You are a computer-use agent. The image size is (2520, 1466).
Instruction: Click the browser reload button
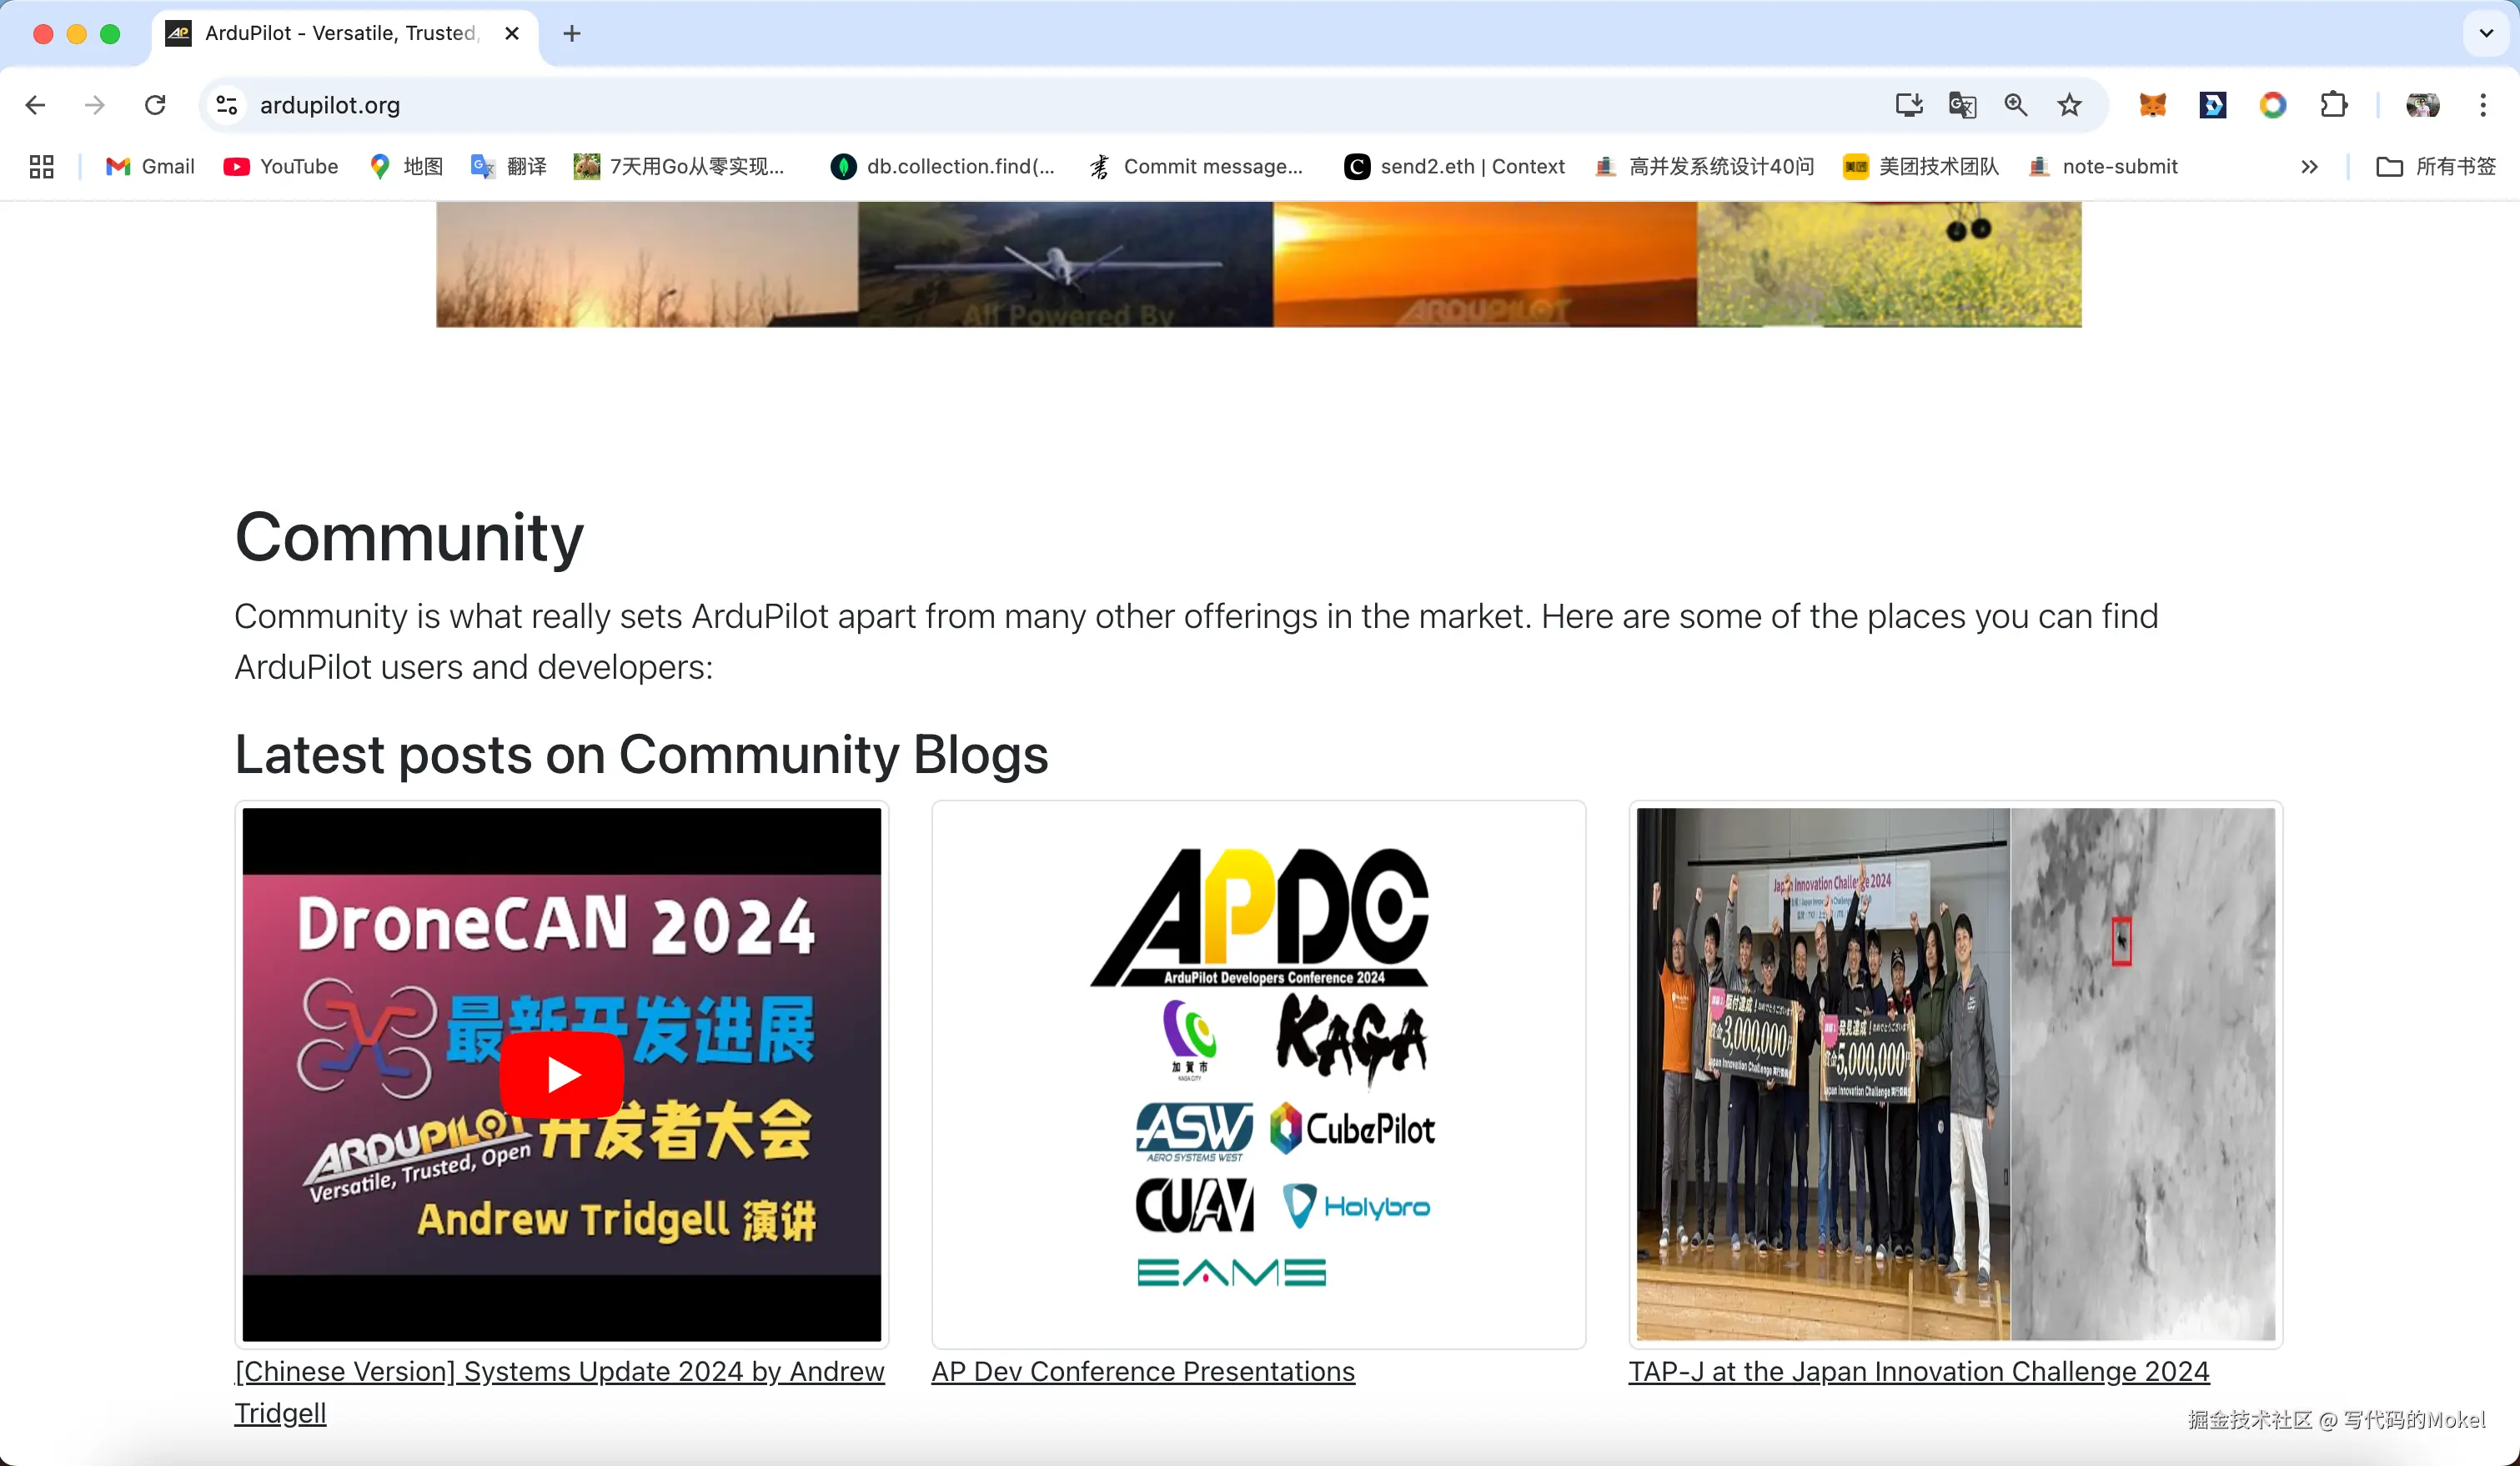155,105
